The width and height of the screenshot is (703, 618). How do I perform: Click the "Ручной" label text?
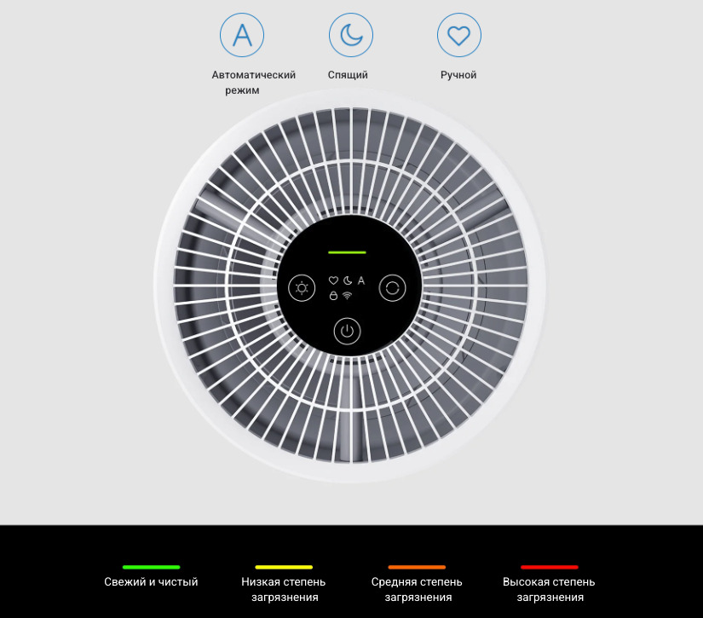458,75
